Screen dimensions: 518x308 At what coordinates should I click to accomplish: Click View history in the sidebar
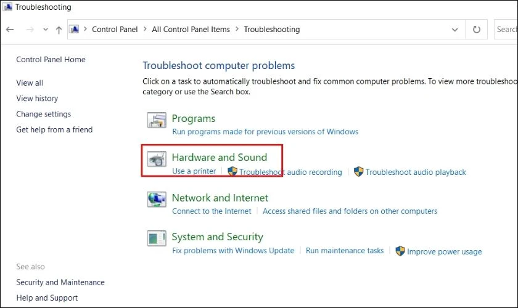[37, 99]
